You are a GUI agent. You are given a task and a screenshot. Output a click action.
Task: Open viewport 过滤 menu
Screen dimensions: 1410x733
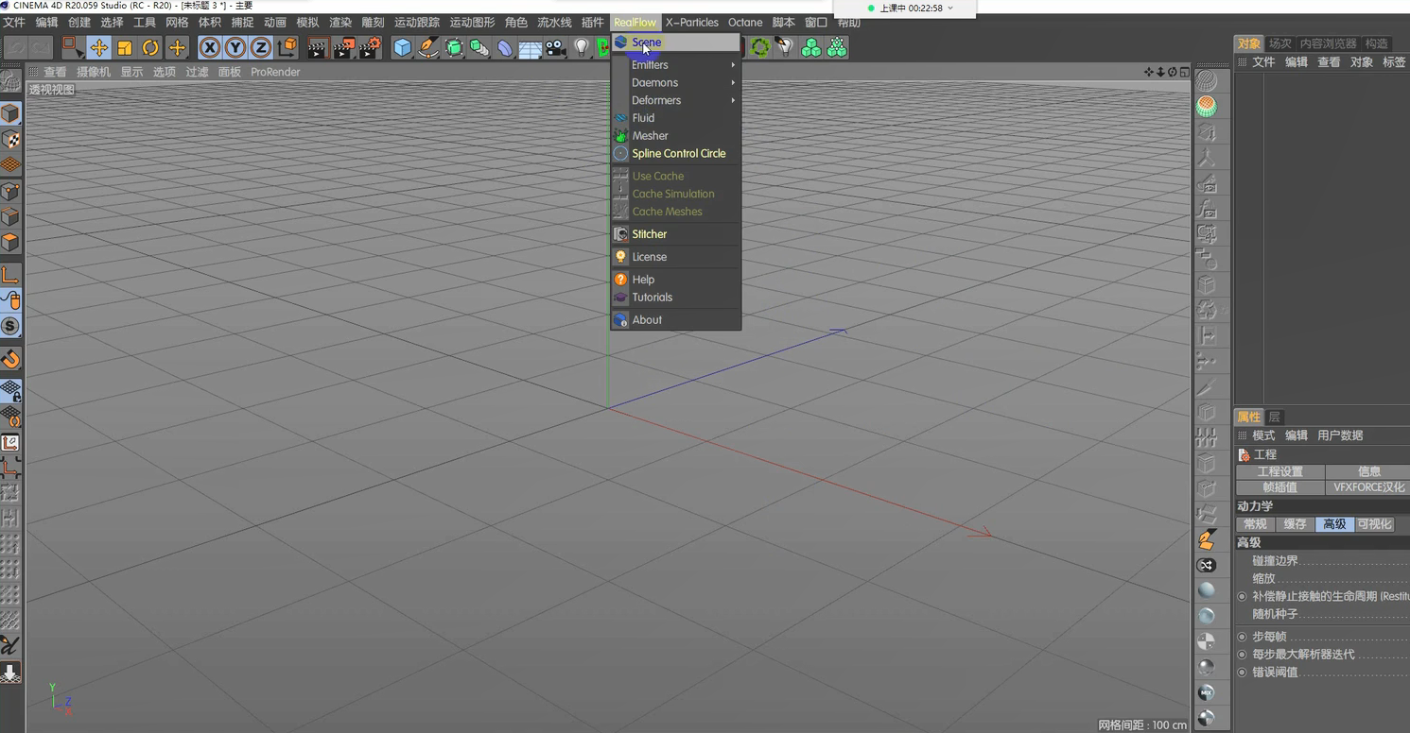point(197,72)
